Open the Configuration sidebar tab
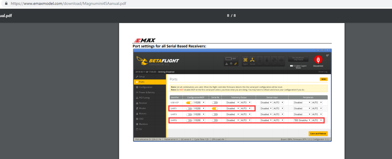The image size is (392, 159). [x=150, y=87]
